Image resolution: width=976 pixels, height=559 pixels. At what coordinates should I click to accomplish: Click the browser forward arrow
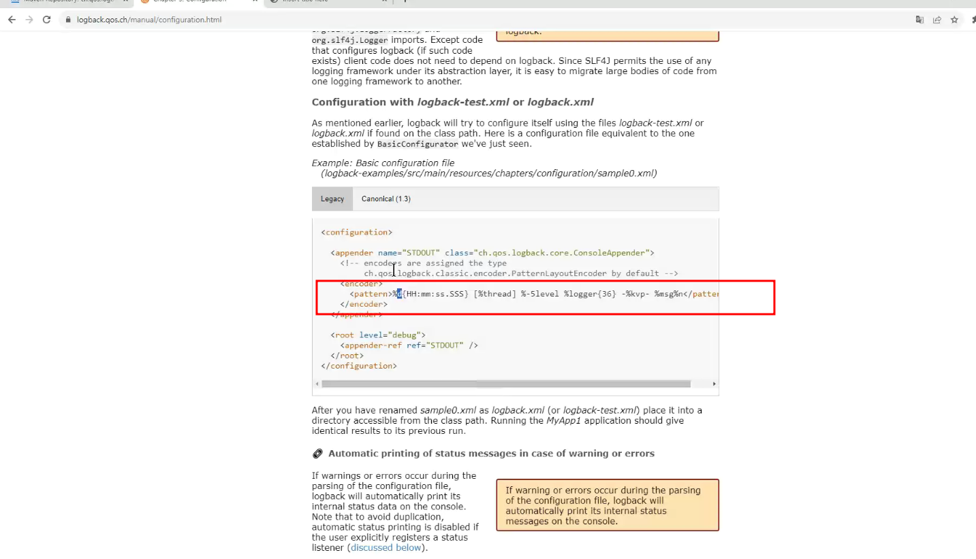[x=29, y=20]
